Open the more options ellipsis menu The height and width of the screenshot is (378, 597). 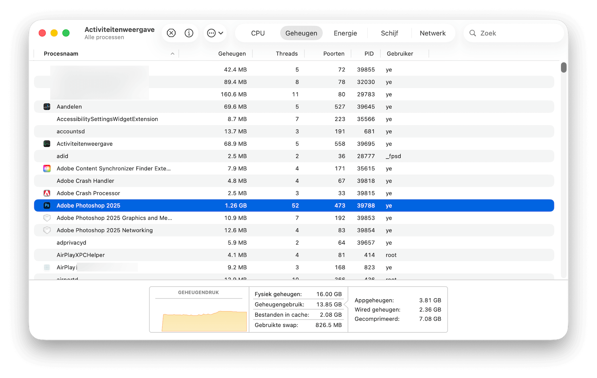[215, 33]
